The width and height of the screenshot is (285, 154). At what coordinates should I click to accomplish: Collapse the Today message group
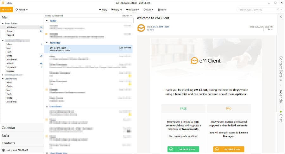[x=47, y=21]
